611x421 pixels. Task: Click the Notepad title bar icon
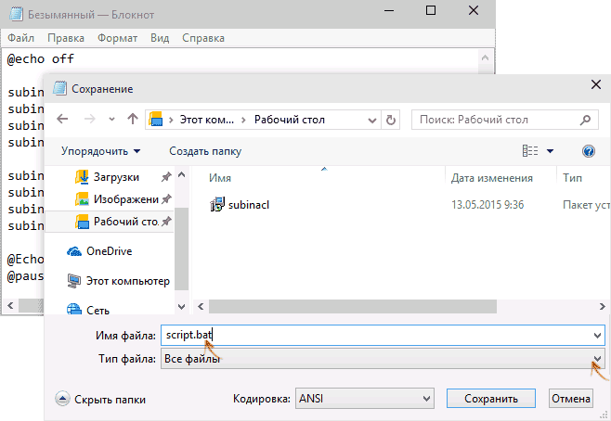(16, 15)
